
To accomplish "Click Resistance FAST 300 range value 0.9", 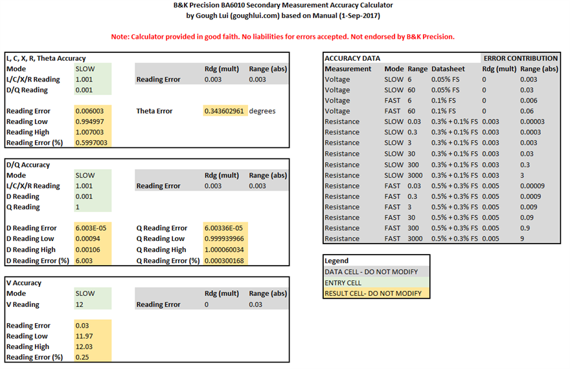I will tap(525, 228).
